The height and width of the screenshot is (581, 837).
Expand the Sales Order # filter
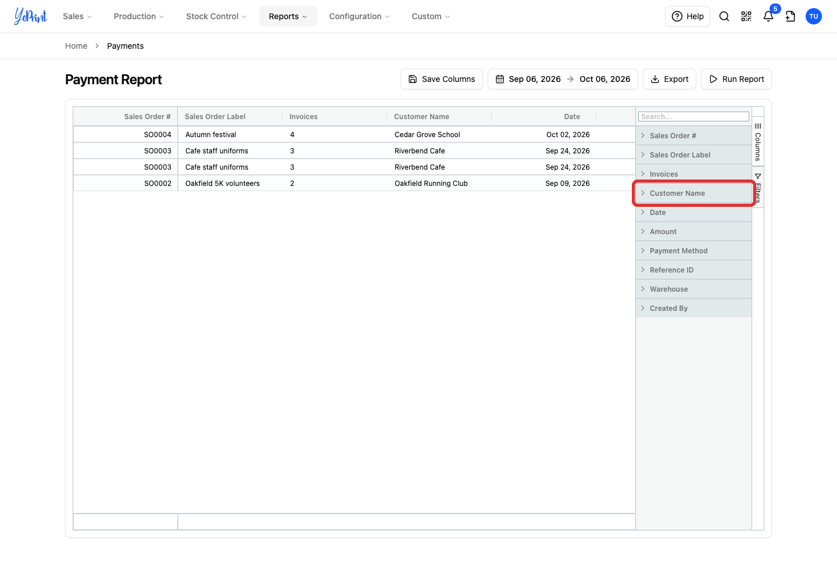pyautogui.click(x=693, y=135)
